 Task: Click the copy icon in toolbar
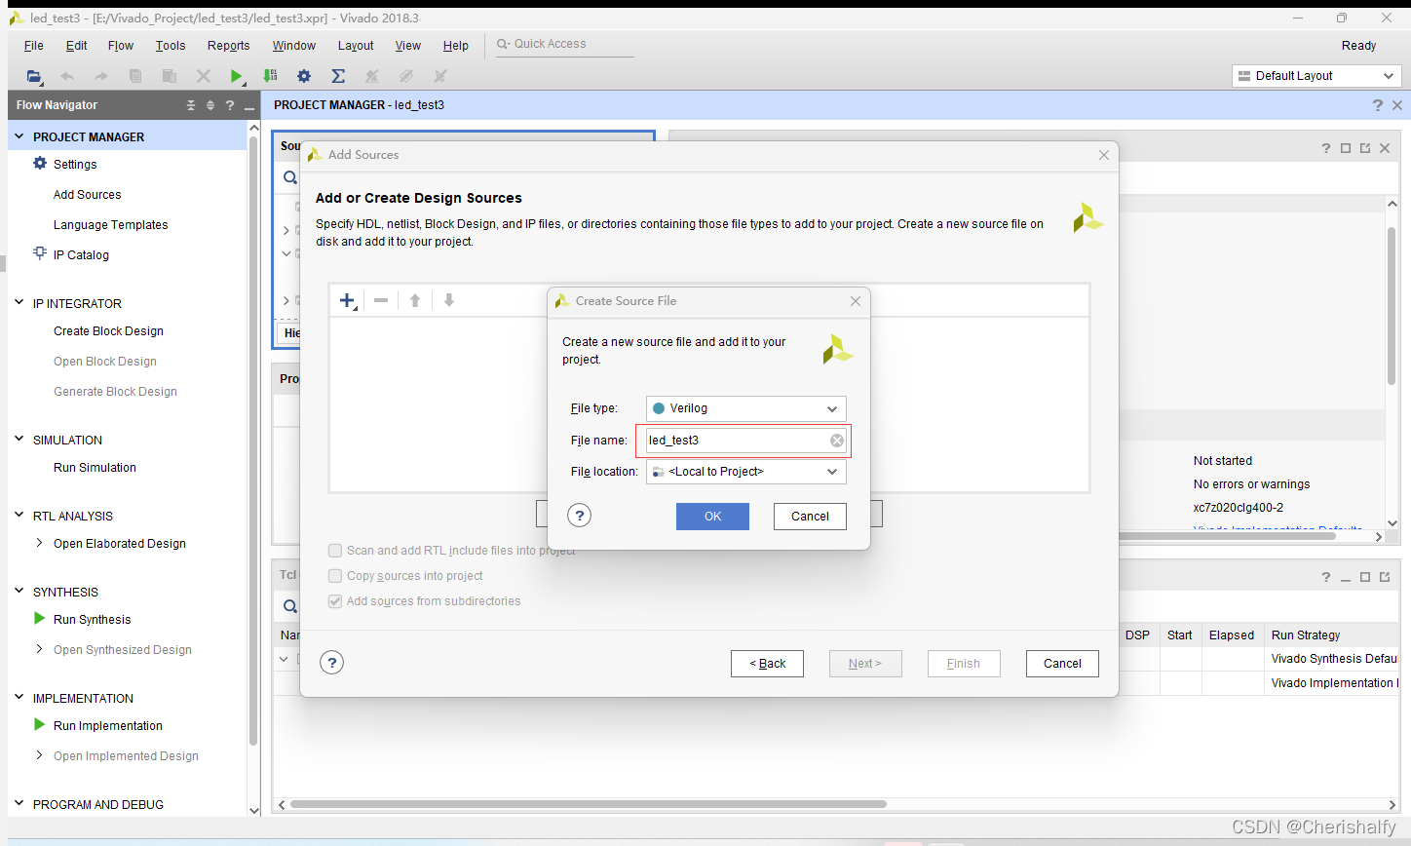tap(135, 76)
